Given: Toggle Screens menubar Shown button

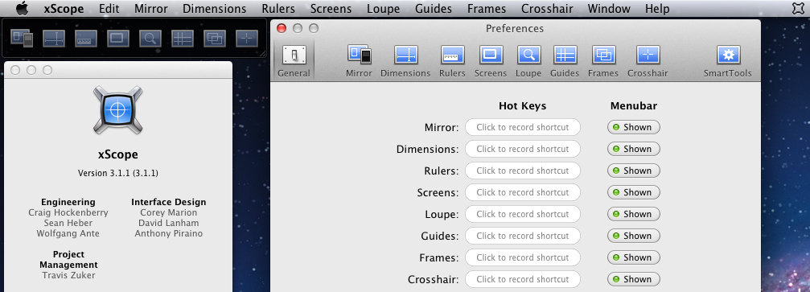Looking at the screenshot, I should click(x=633, y=192).
